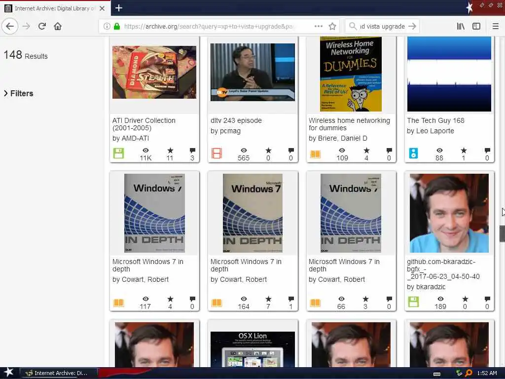The width and height of the screenshot is (505, 379).
Task: Click floppy software icon on bkaradzic card
Action: click(x=414, y=303)
